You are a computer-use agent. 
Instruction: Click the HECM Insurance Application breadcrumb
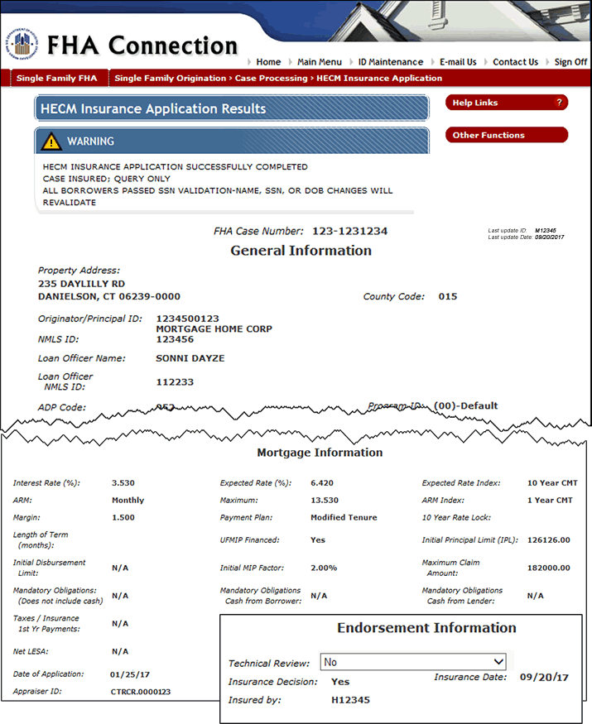pyautogui.click(x=379, y=78)
